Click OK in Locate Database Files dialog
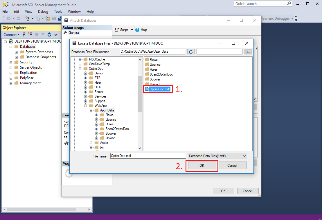322x220 pixels. point(202,166)
